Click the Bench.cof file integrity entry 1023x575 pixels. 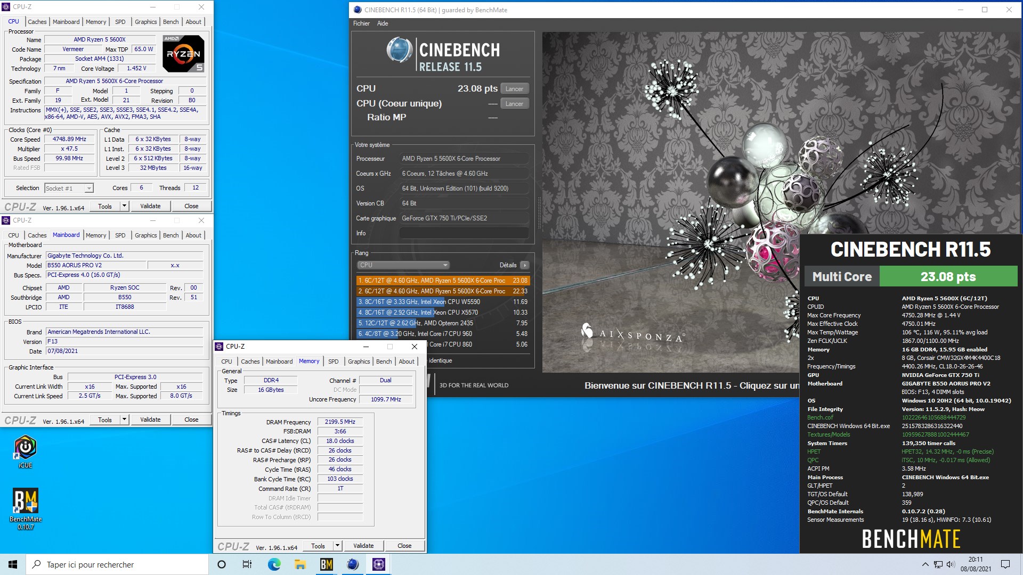click(x=820, y=417)
